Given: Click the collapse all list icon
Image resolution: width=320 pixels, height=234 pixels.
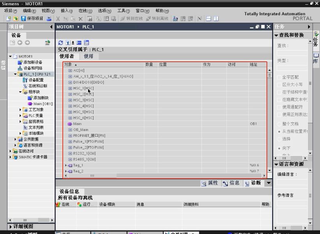Looking at the screenshot, I should (79, 43).
